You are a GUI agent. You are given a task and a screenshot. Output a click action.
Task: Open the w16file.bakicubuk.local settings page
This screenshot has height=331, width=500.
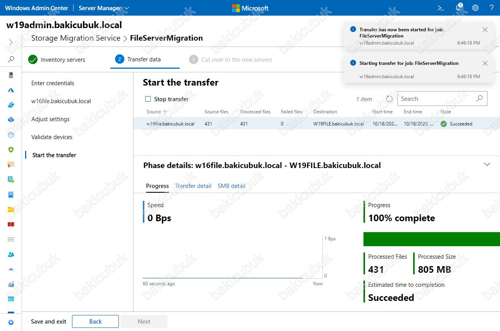click(61, 101)
